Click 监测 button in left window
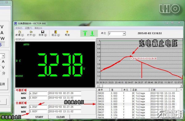The image size is (185, 121). [x=3, y=84]
